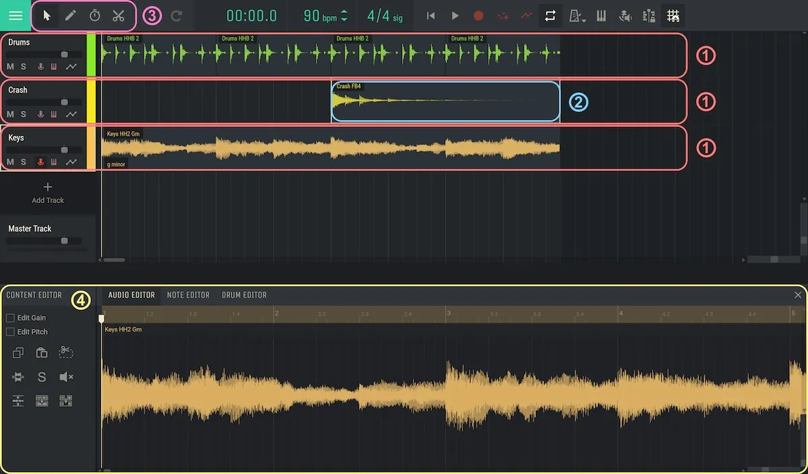Select the first Drums HHB 2 clip
This screenshot has width=808, height=474.
159,54
